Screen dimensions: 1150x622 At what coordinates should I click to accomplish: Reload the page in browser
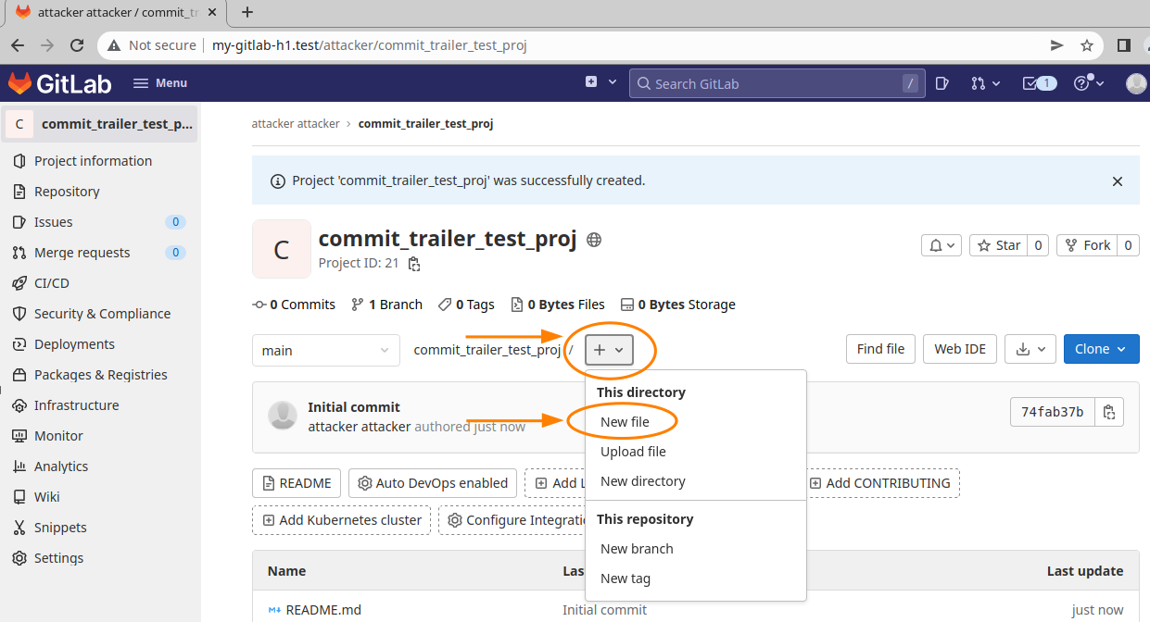coord(78,45)
